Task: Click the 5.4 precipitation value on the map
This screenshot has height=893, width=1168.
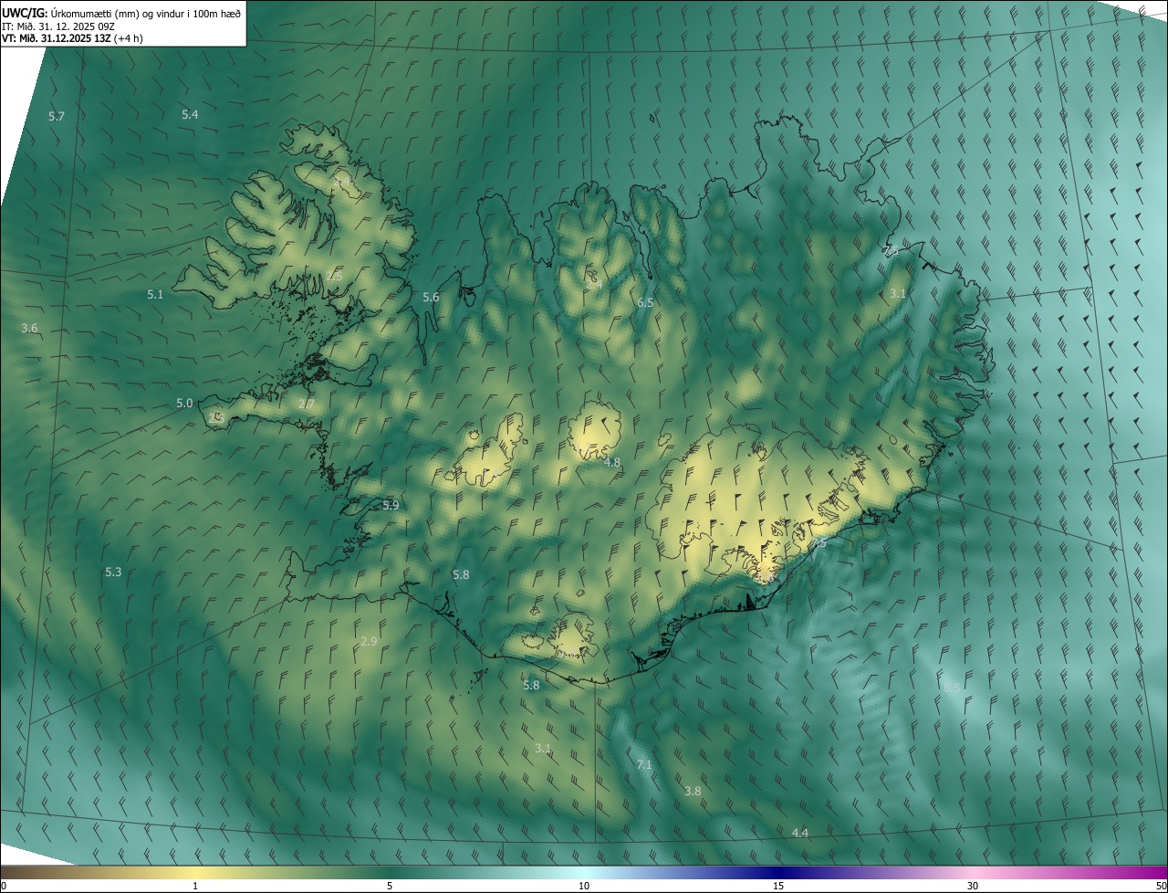Action: [190, 115]
